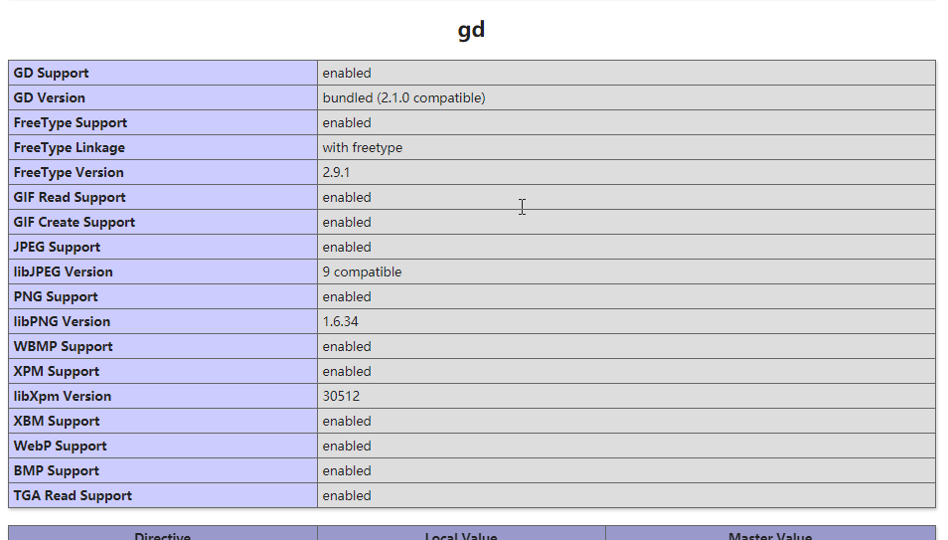Viewport: 948px width, 540px height.
Task: Click 'enabled' value in PNG Support row
Action: click(x=347, y=296)
